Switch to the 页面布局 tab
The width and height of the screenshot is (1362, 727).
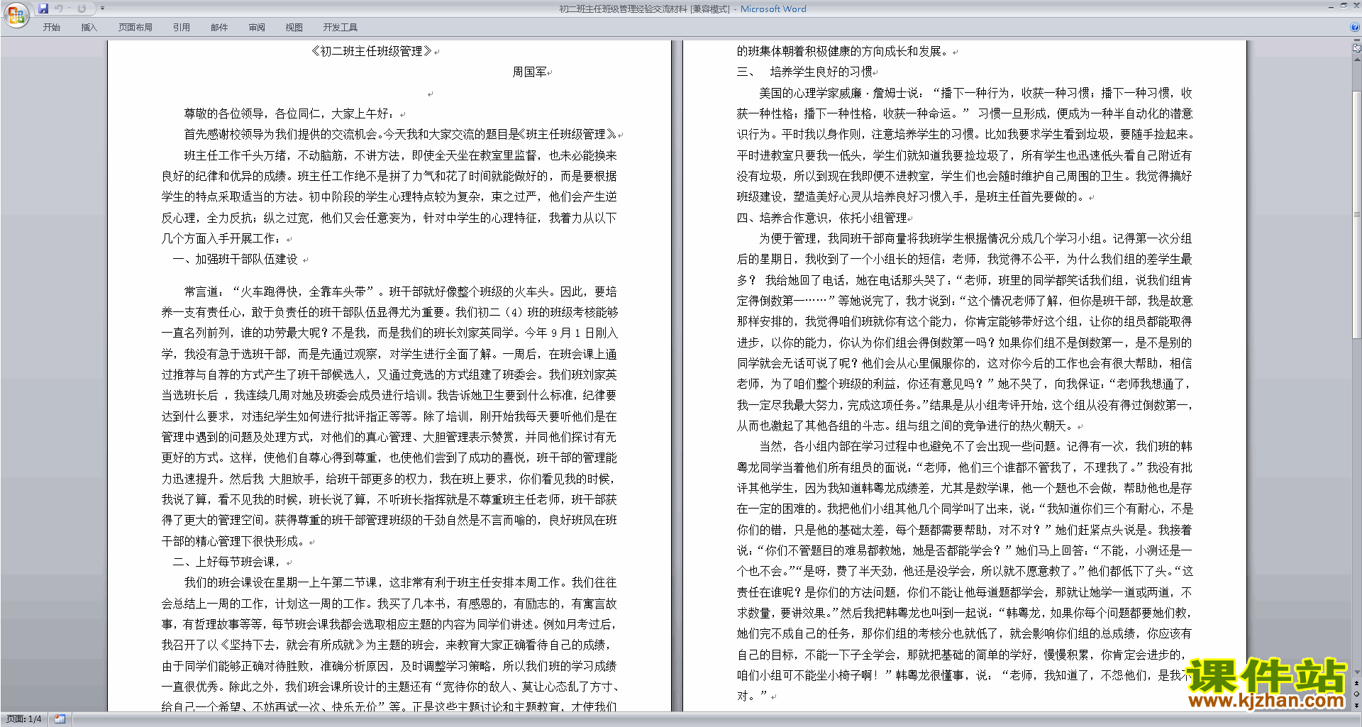[135, 28]
